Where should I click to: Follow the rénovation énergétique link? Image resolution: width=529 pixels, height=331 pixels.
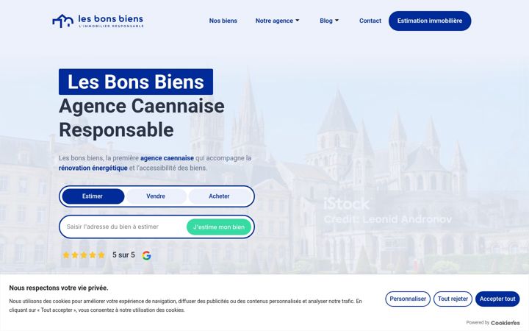[x=93, y=168]
